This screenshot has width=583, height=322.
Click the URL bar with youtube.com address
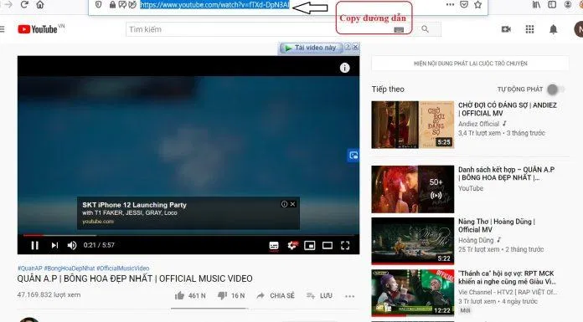pos(214,5)
